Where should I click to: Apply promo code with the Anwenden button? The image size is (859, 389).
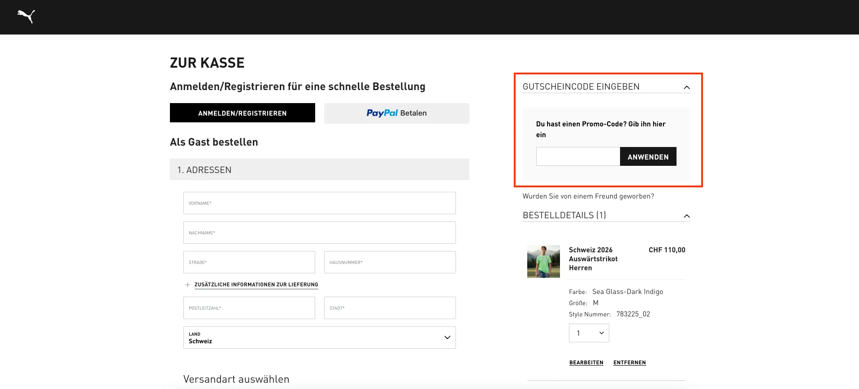[648, 156]
